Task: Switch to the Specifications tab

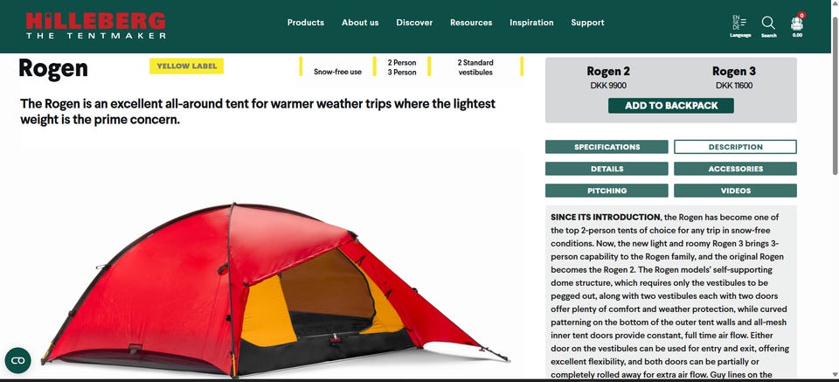Action: (607, 147)
